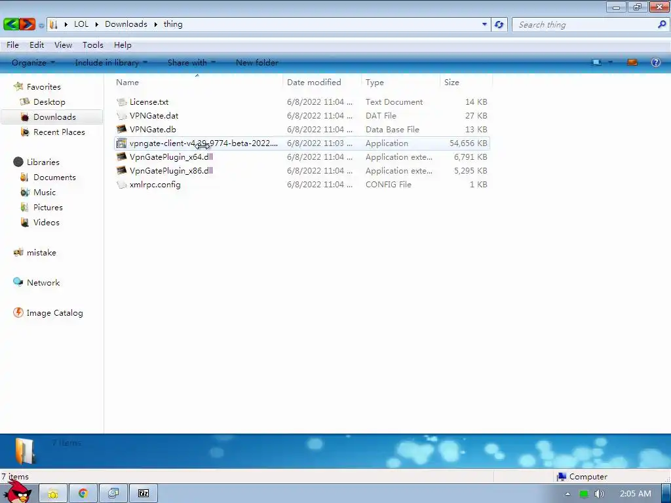Viewport: 671px width, 503px height.
Task: Click the Computer label in status bar
Action: click(x=588, y=477)
